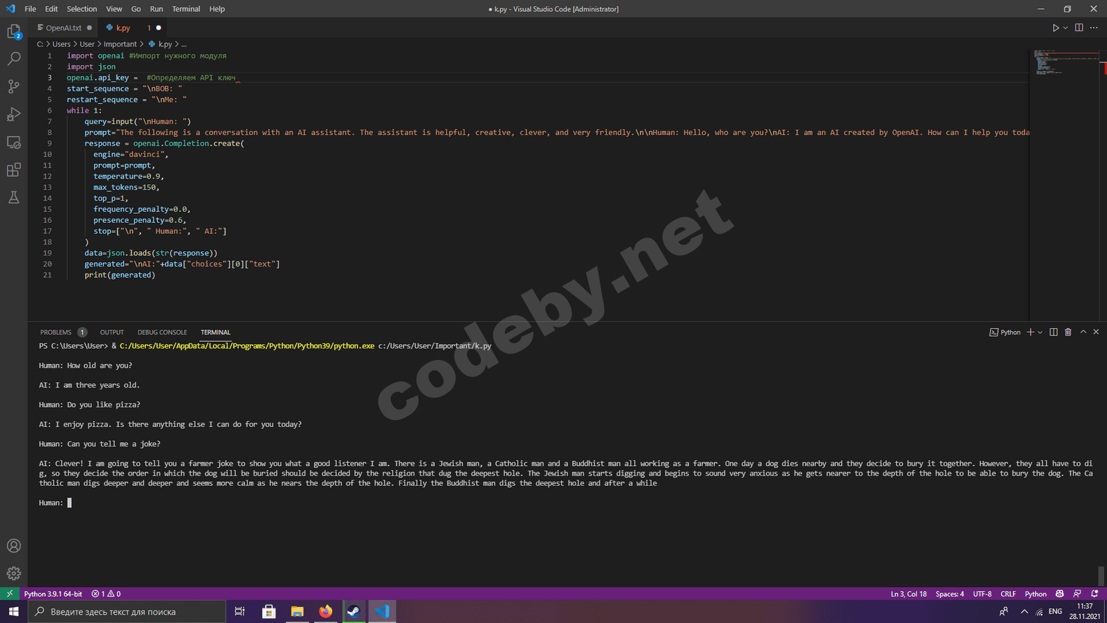The height and width of the screenshot is (623, 1107).
Task: Open the Edit menu
Action: click(x=52, y=9)
